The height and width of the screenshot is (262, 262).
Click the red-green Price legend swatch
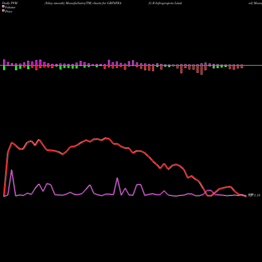tap(3, 10)
